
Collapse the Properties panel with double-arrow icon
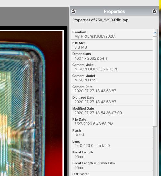pyautogui.click(x=74, y=11)
